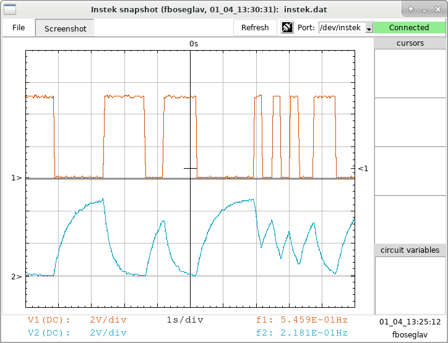Click the shade window up-arrow button

(x=411, y=9)
